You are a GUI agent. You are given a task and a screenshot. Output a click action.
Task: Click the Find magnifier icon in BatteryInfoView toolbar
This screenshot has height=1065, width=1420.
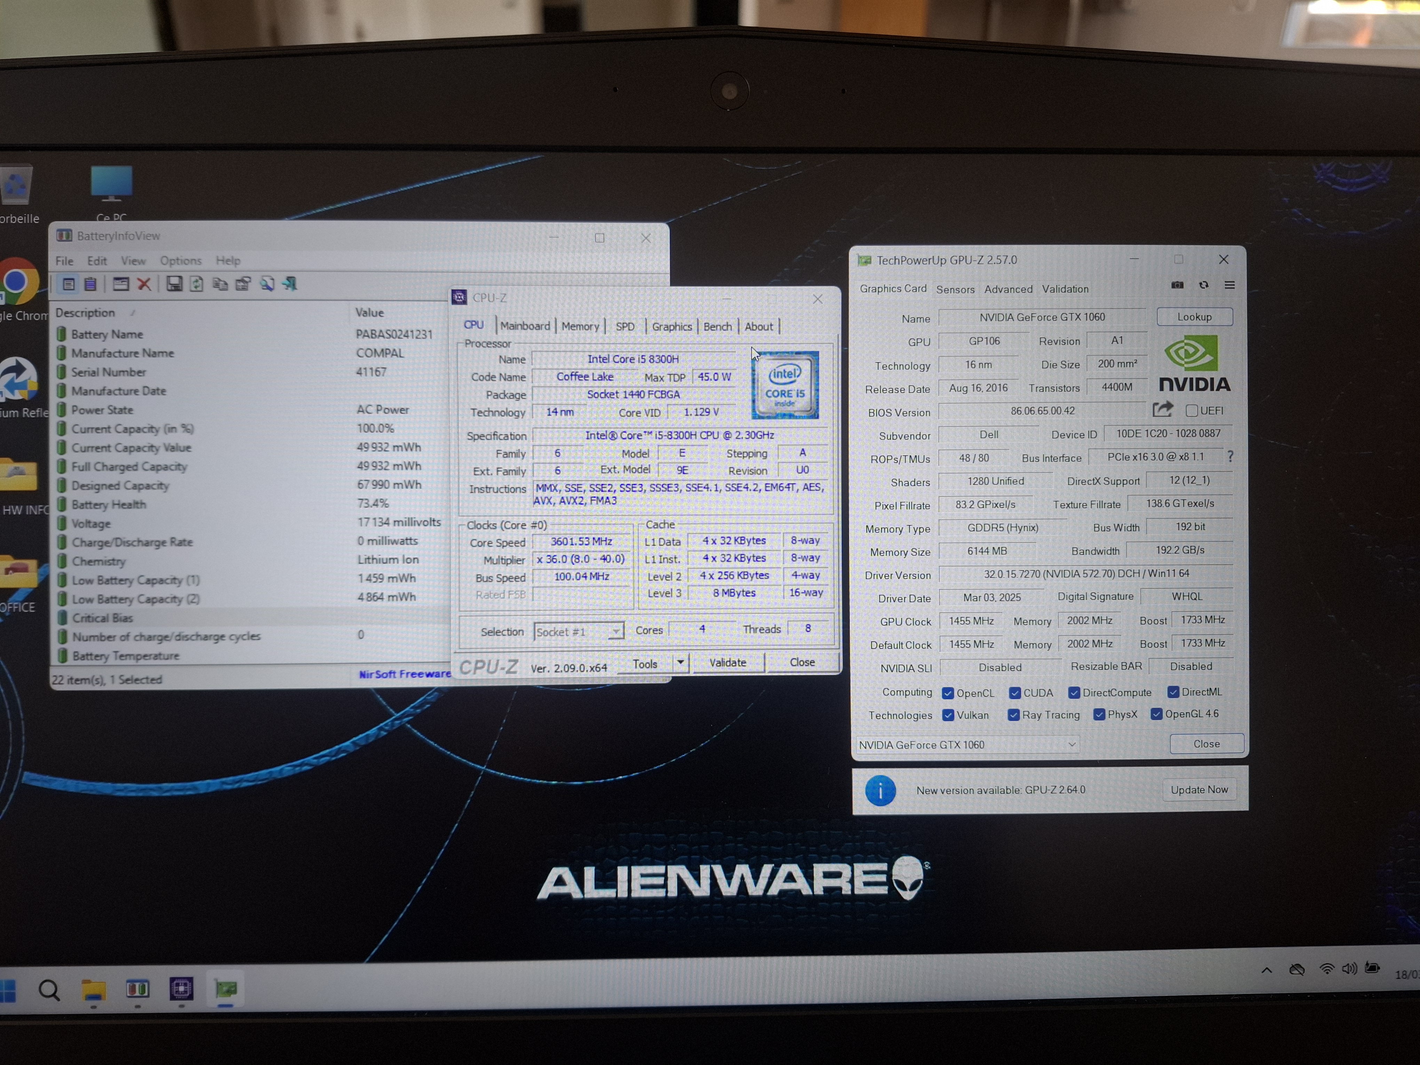tap(267, 284)
